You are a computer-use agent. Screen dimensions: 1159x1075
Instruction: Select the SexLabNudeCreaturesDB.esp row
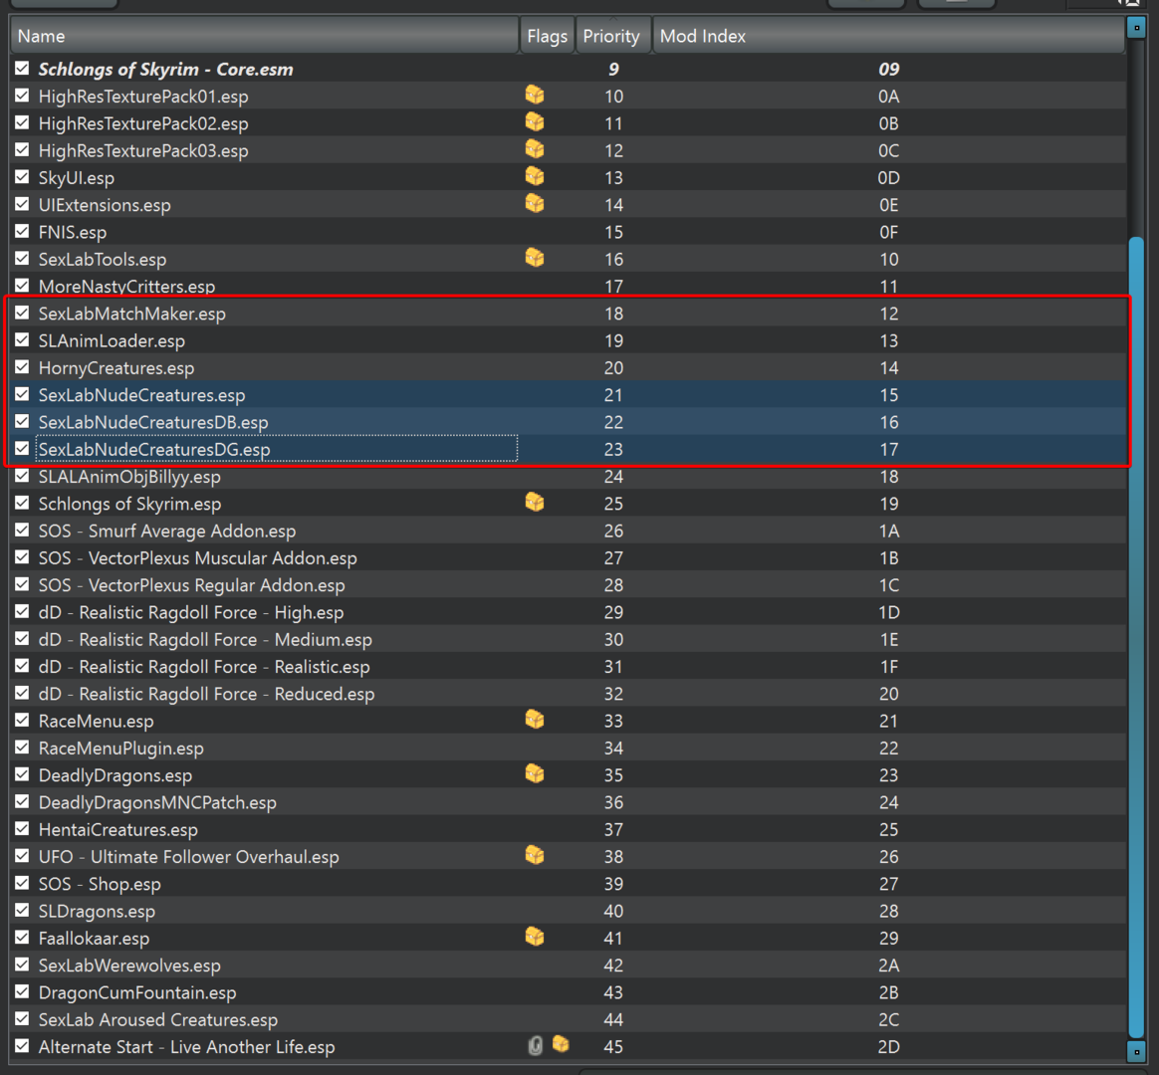(568, 422)
